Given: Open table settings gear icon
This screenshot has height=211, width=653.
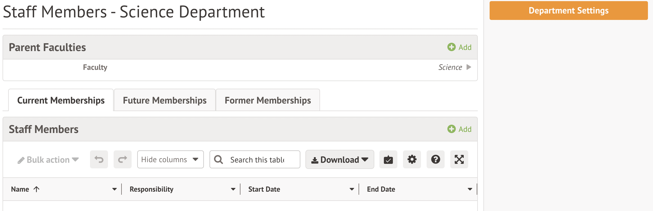Looking at the screenshot, I should 412,159.
